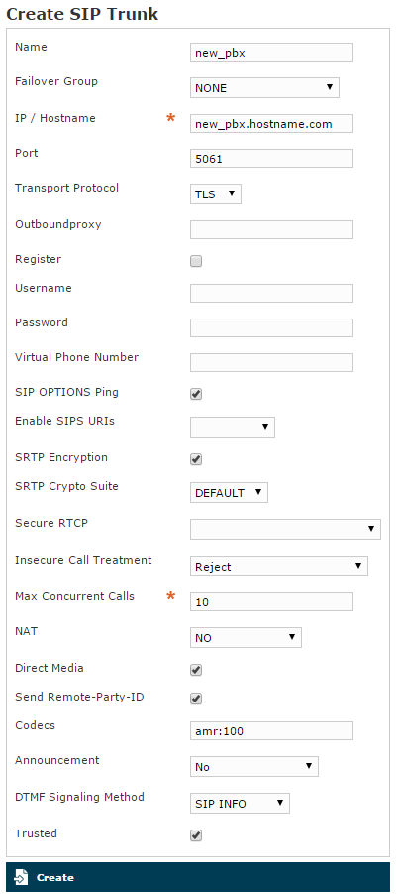This screenshot has width=398, height=894.
Task: Toggle Send Remote-Party-ID checkbox
Action: coord(196,699)
